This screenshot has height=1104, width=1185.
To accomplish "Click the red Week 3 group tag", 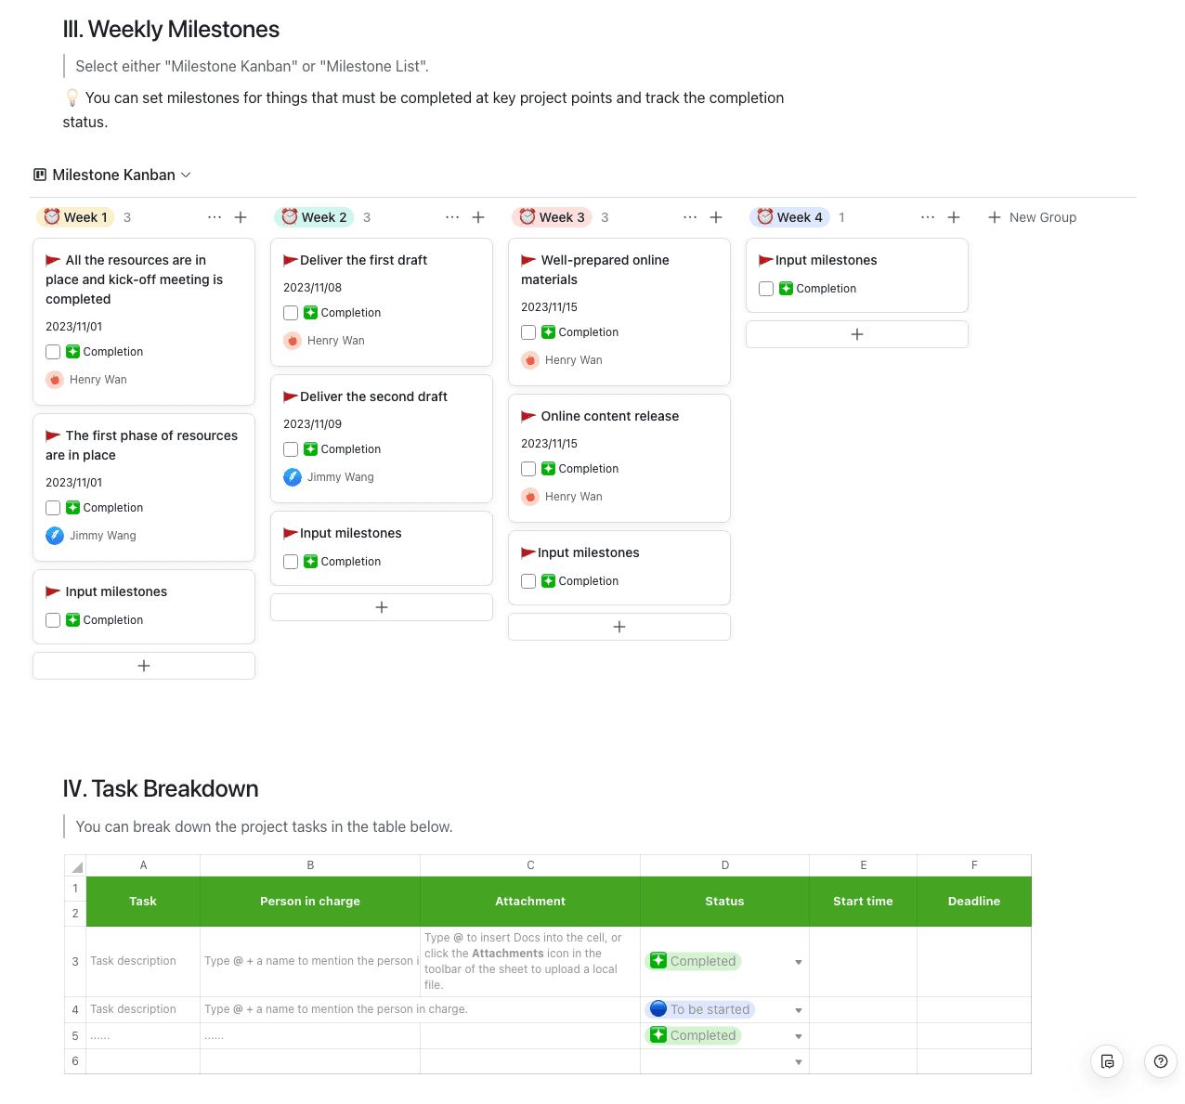I will click(552, 217).
